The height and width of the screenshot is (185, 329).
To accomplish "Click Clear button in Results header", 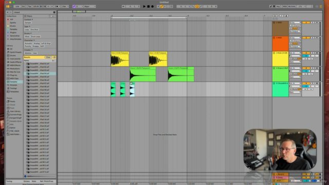I will (x=48, y=57).
